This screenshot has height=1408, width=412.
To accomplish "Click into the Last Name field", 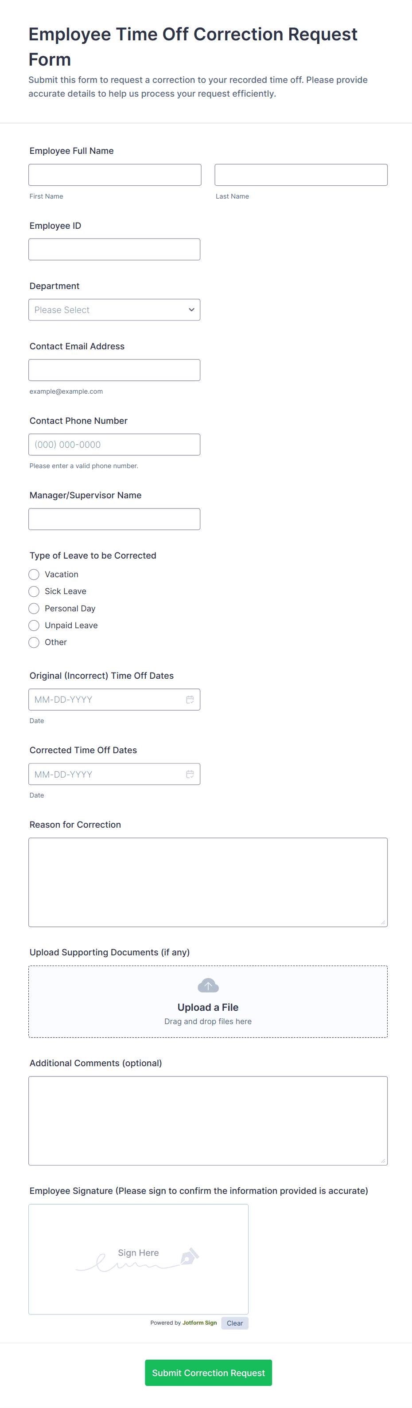I will click(301, 175).
